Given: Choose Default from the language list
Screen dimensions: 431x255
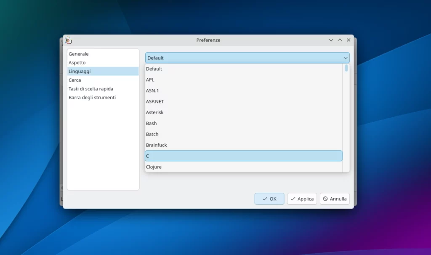Looking at the screenshot, I should 244,69.
